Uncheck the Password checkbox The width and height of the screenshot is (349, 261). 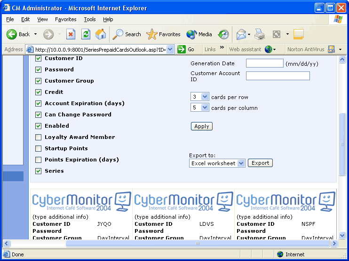pos(38,69)
